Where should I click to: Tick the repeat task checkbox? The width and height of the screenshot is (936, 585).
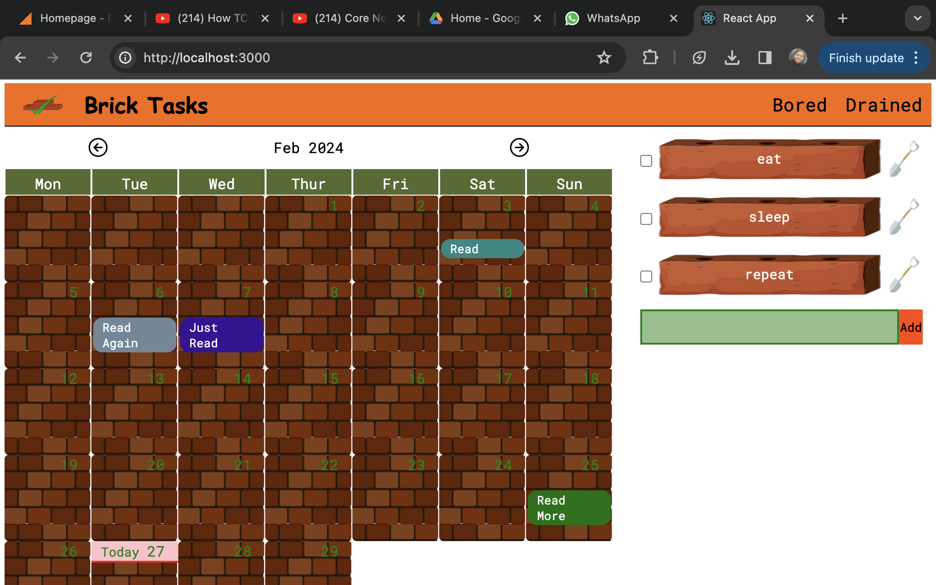click(646, 277)
